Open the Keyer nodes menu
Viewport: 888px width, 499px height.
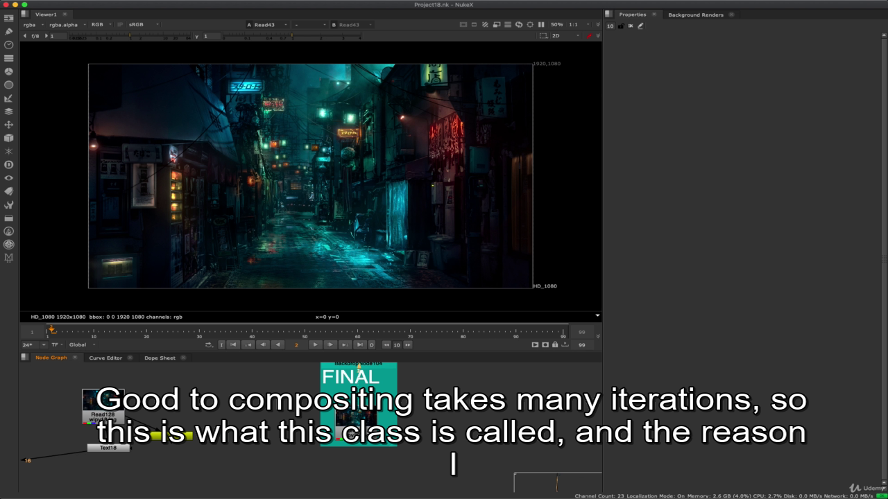(9, 98)
